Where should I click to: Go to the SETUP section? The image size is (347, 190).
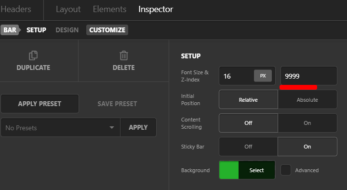pos(36,30)
